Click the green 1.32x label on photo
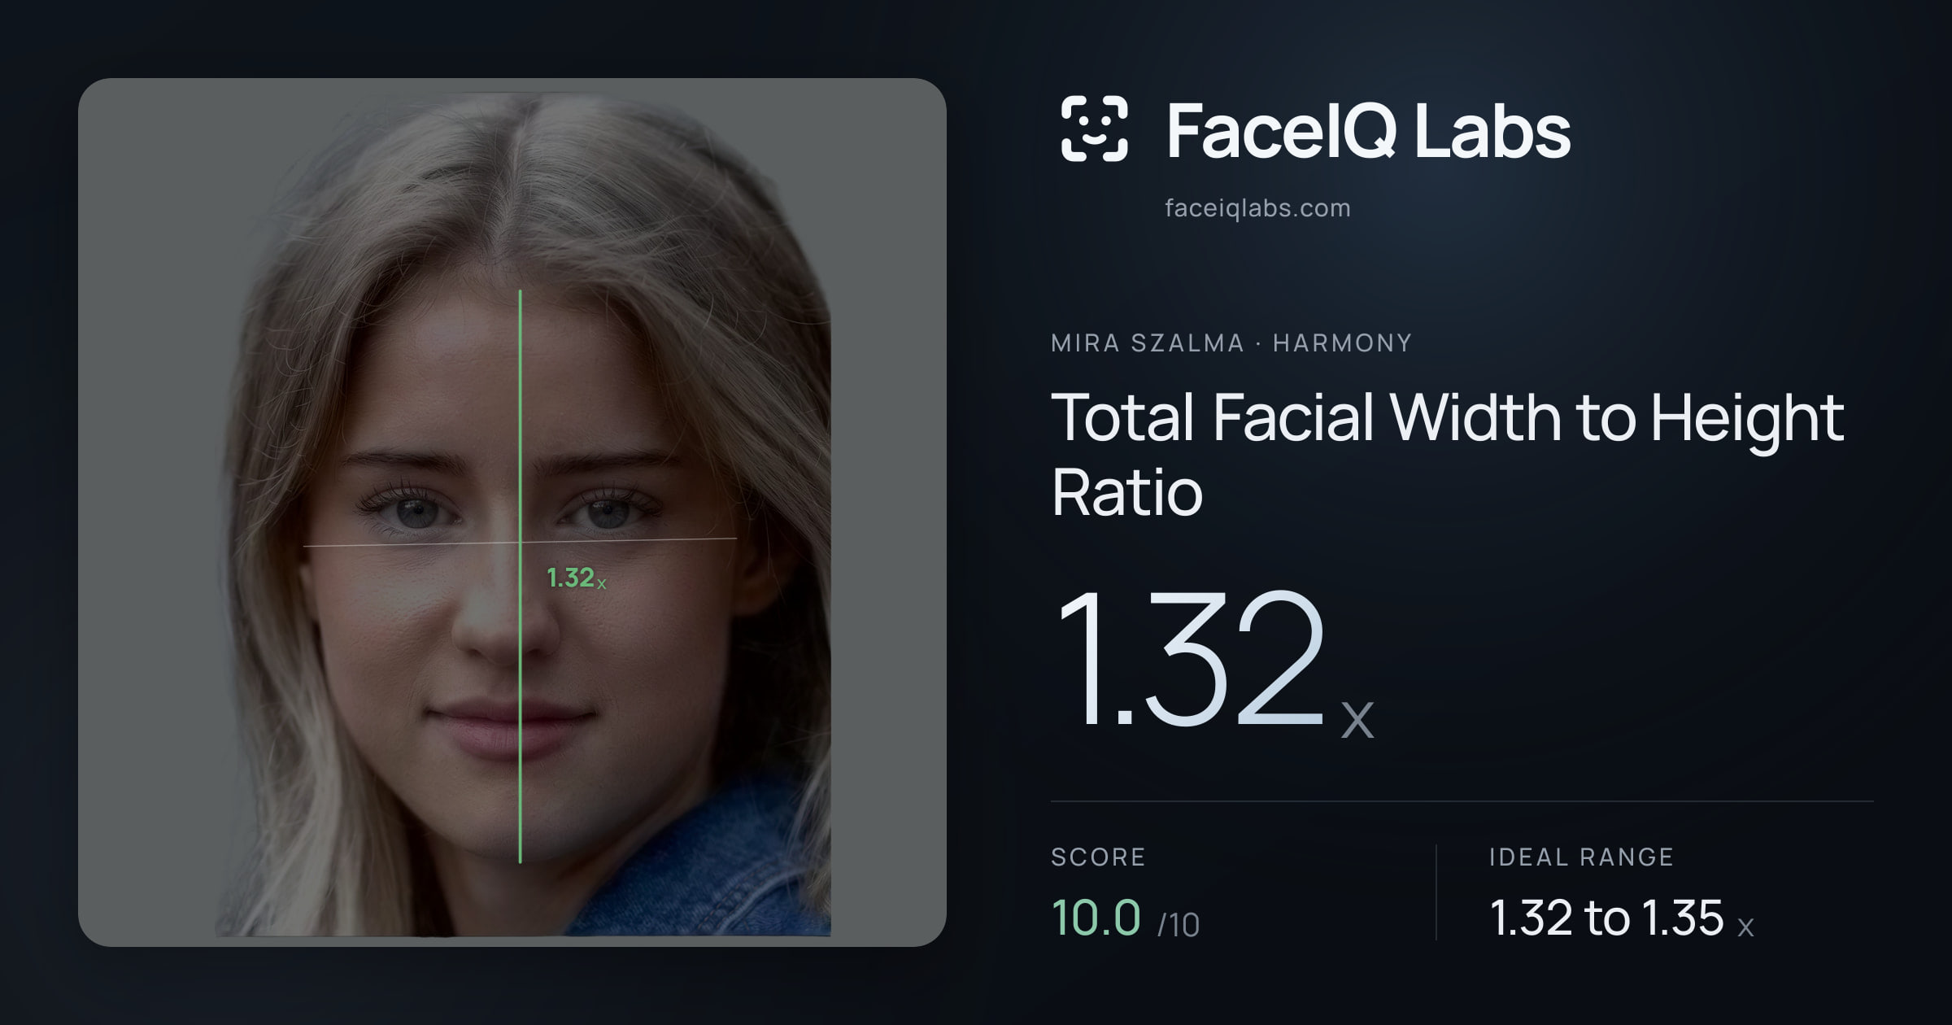Screen dimensions: 1952x1025 click(x=576, y=578)
